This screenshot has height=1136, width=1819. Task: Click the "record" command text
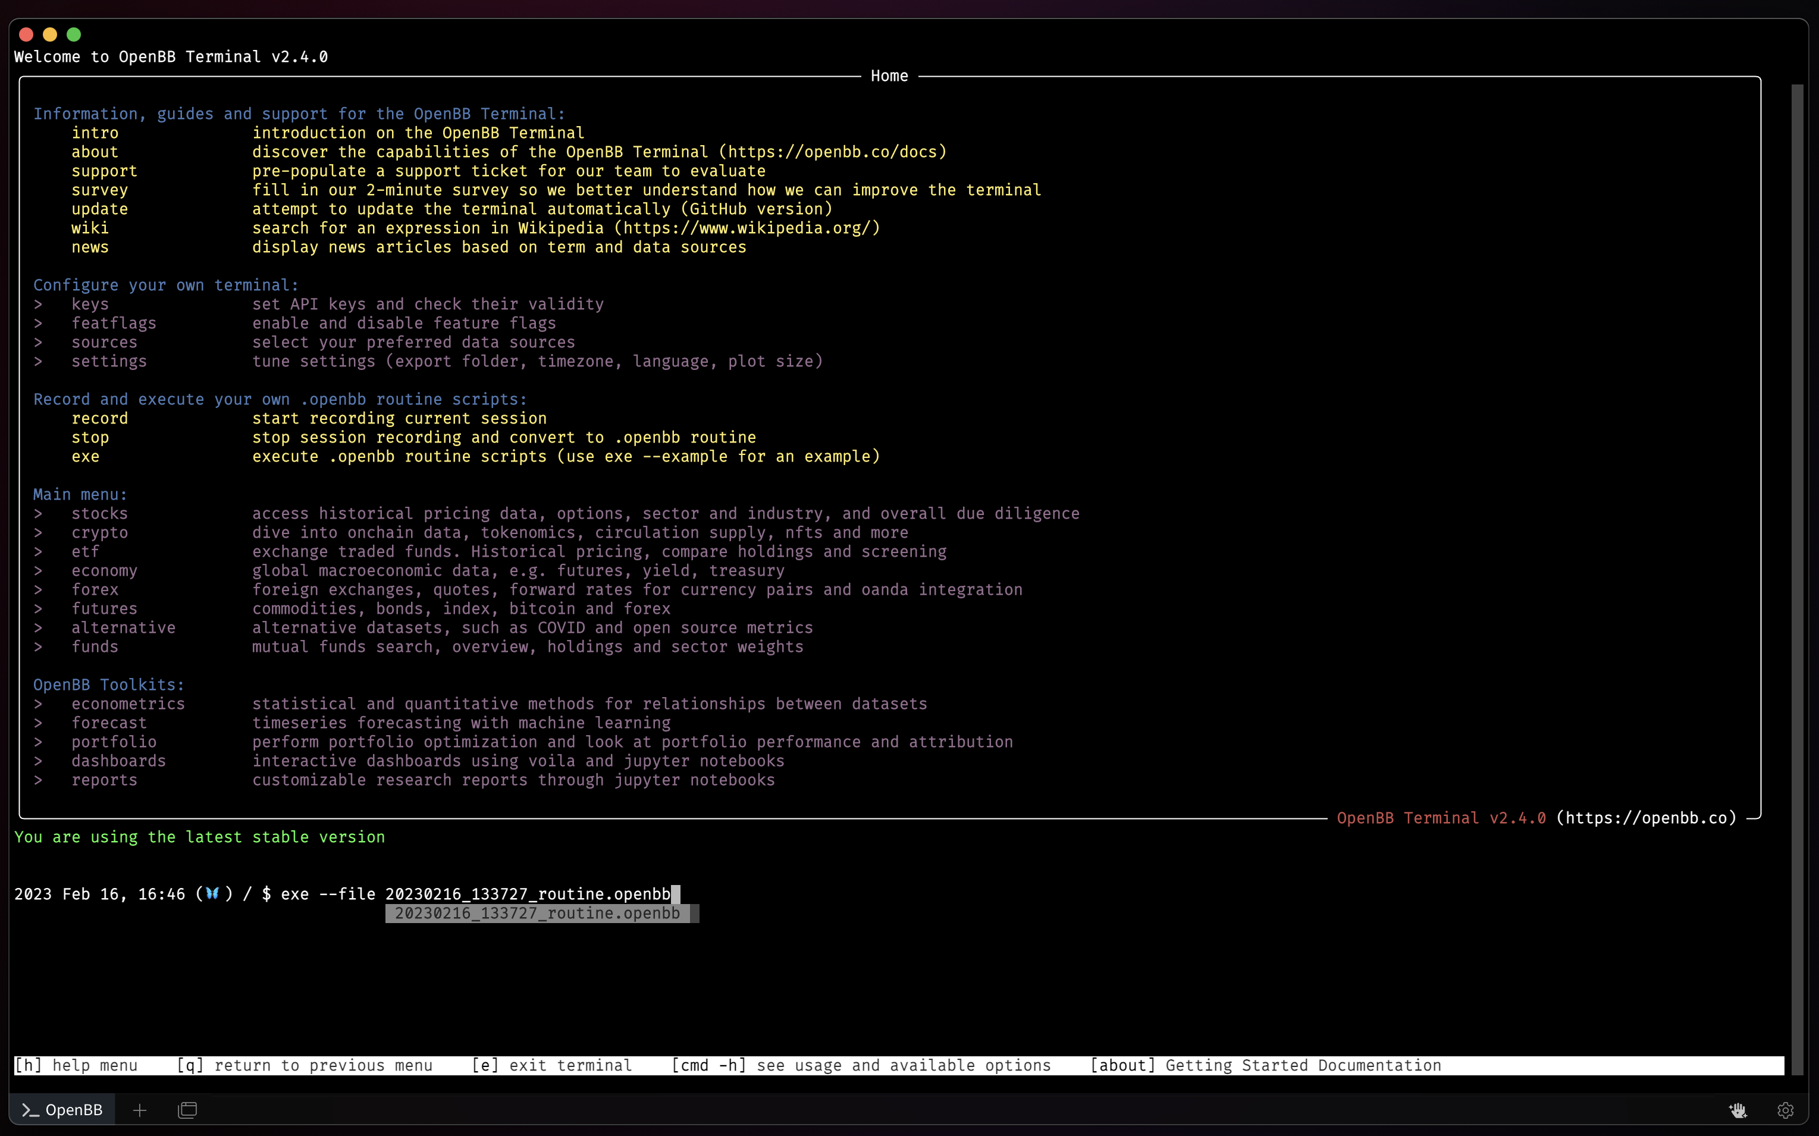tap(99, 418)
